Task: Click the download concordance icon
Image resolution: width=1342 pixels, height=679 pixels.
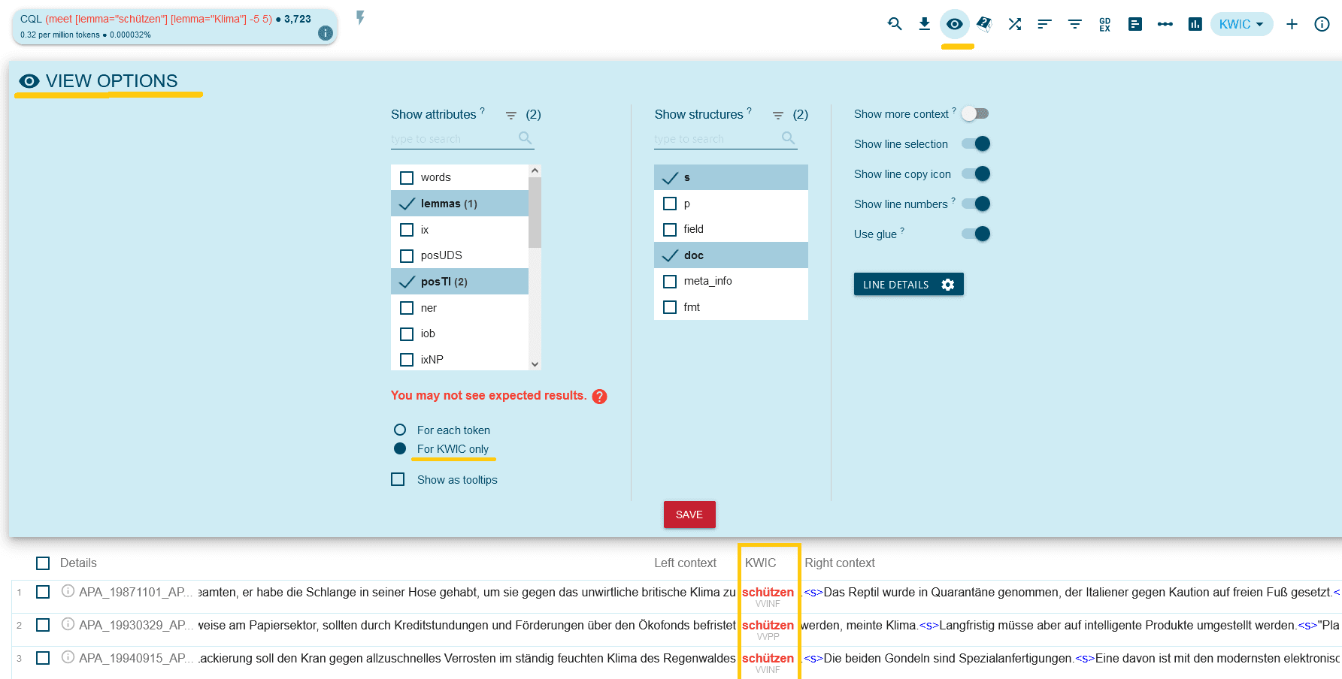Action: coord(924,24)
